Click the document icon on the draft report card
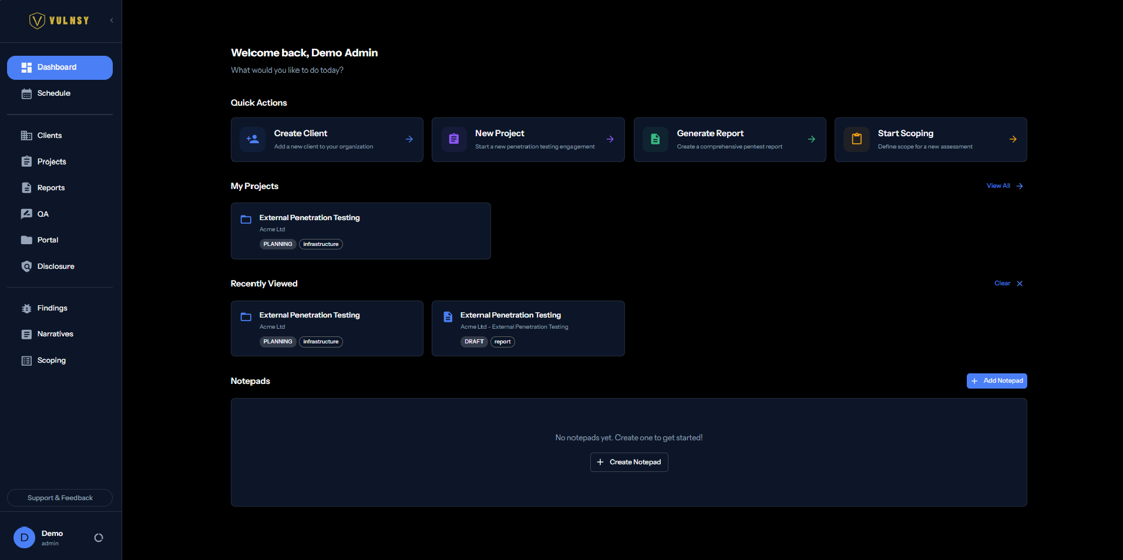 click(x=448, y=317)
